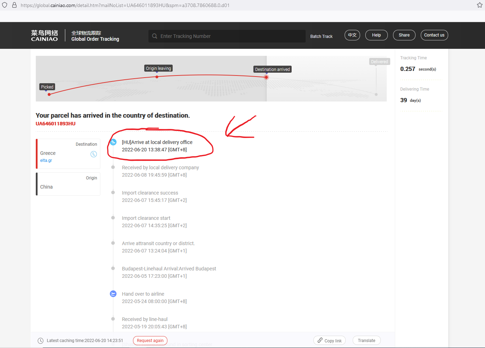The image size is (485, 348).
Task: Click Hand over to airline entry
Action: click(x=154, y=297)
